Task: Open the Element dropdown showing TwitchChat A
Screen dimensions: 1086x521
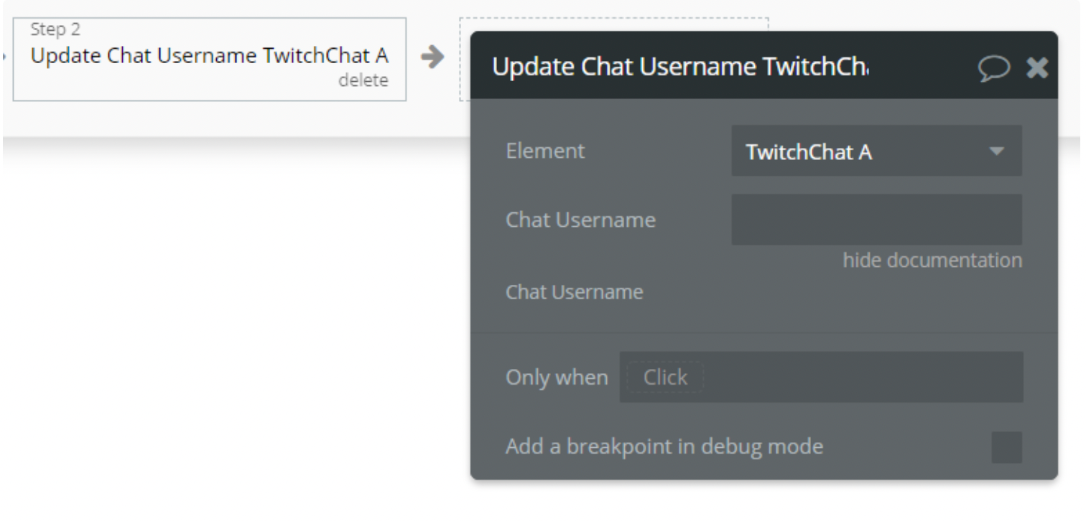Action: click(876, 151)
